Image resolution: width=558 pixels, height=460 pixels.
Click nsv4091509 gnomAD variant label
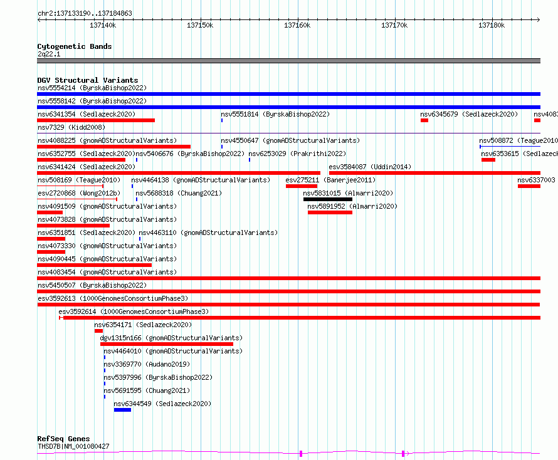(107, 206)
